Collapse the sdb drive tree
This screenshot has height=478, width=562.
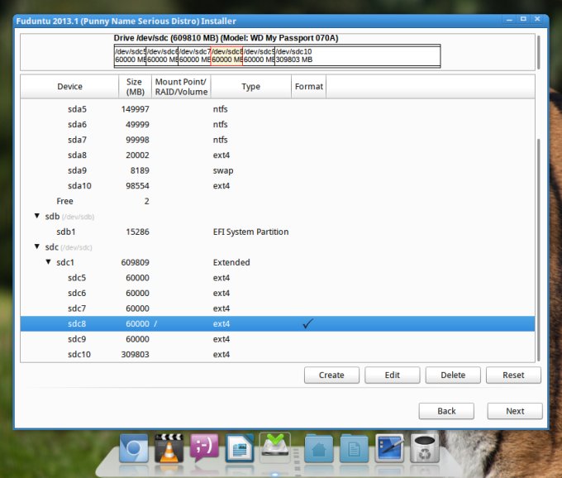[36, 217]
